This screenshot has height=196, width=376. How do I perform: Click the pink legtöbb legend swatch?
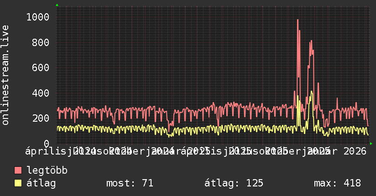[x=18, y=170]
